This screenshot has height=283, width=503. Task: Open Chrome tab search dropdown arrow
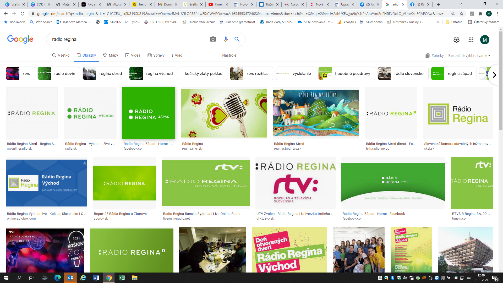(x=461, y=4)
